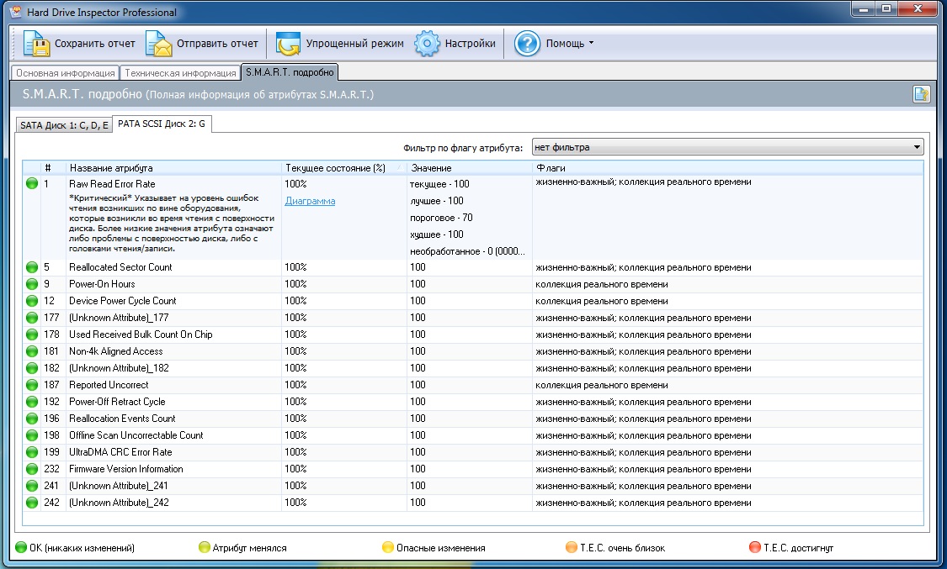Open the Диаграмма link
947x569 pixels.
[x=310, y=201]
